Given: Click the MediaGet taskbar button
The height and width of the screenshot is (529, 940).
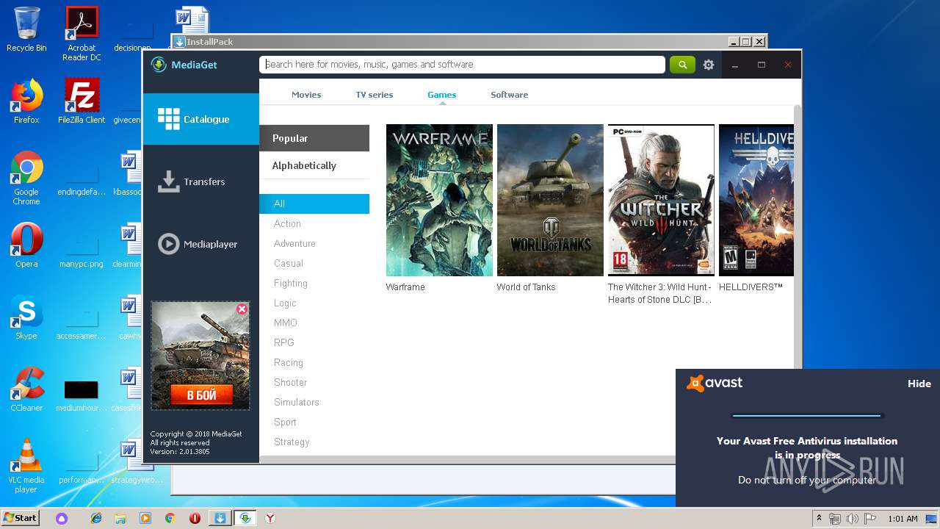Looking at the screenshot, I should tap(245, 518).
